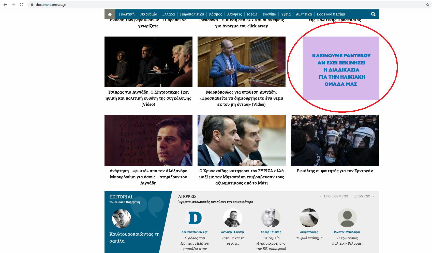Click the ΑΠΟΨΕΙΣ section heading
This screenshot has height=253, width=432.
pyautogui.click(x=187, y=196)
